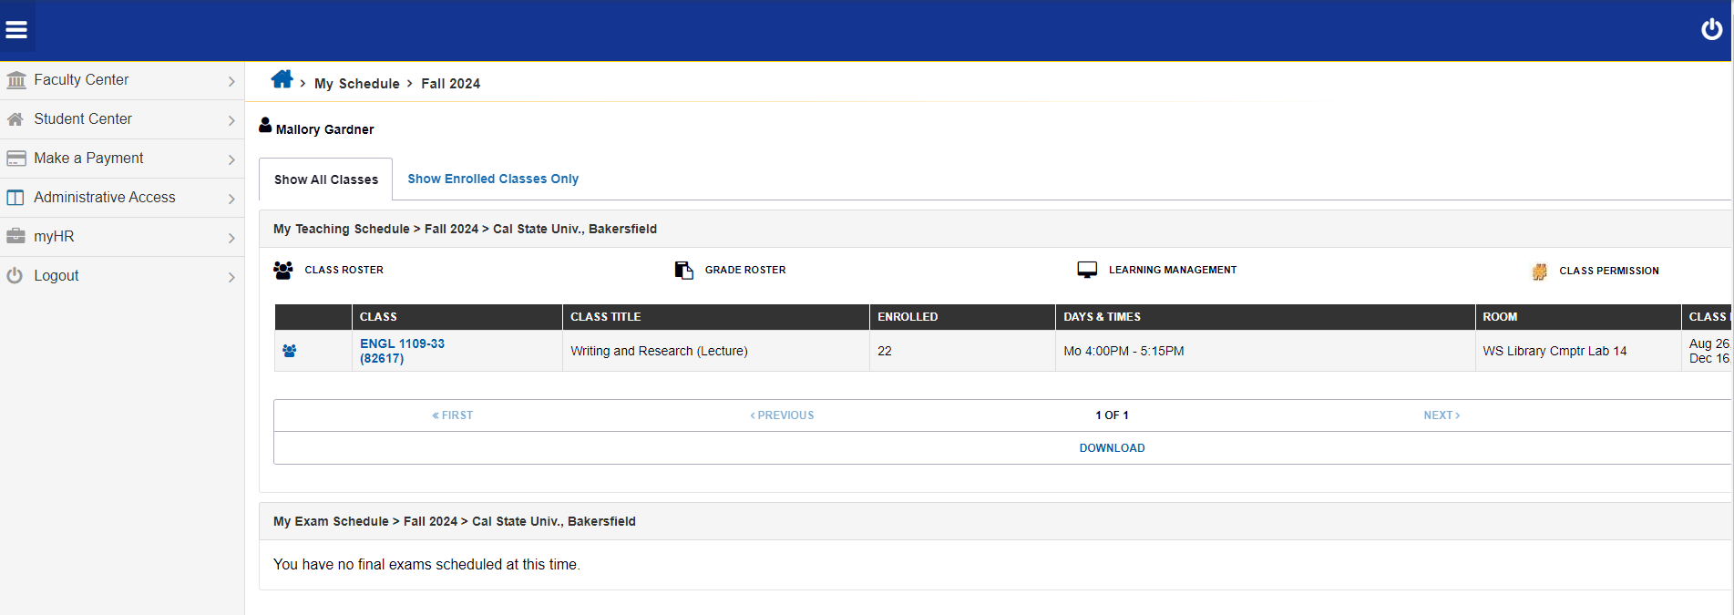The image size is (1734, 615).
Task: Expand Administrative Access chevron
Action: (x=231, y=199)
